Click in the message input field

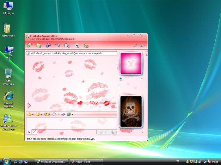(x=71, y=123)
